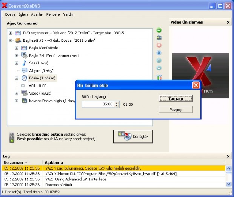Click status bar 'Total time ~ 00:02:59'
Screen dimensions: 234x197
pyautogui.click(x=42, y=192)
